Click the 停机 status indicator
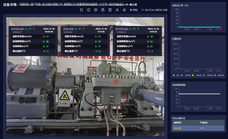Screen dimensions: 228x139 click(134, 10)
